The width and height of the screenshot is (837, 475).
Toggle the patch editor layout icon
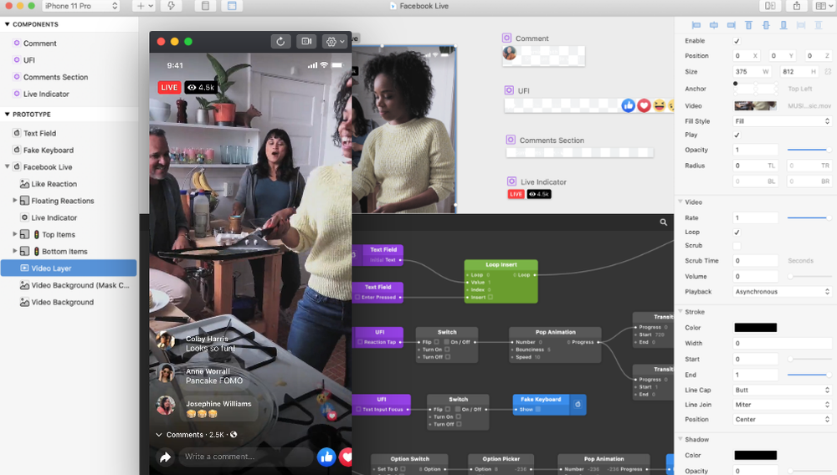pos(232,6)
